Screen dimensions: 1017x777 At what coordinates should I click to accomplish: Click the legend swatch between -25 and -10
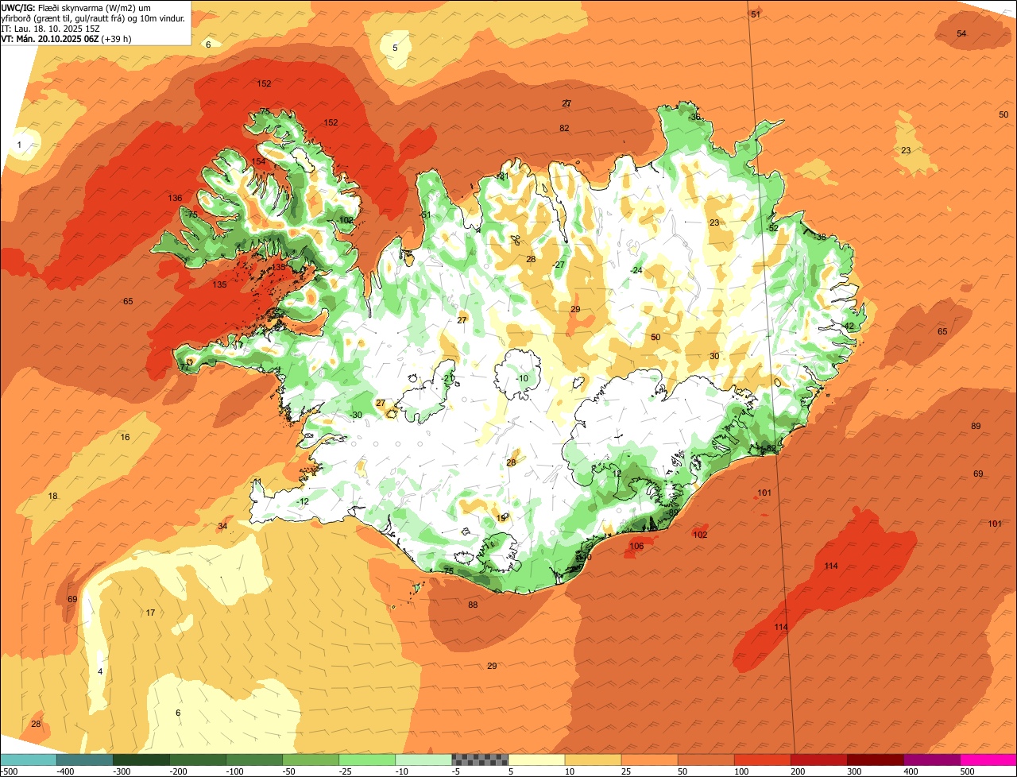click(367, 760)
